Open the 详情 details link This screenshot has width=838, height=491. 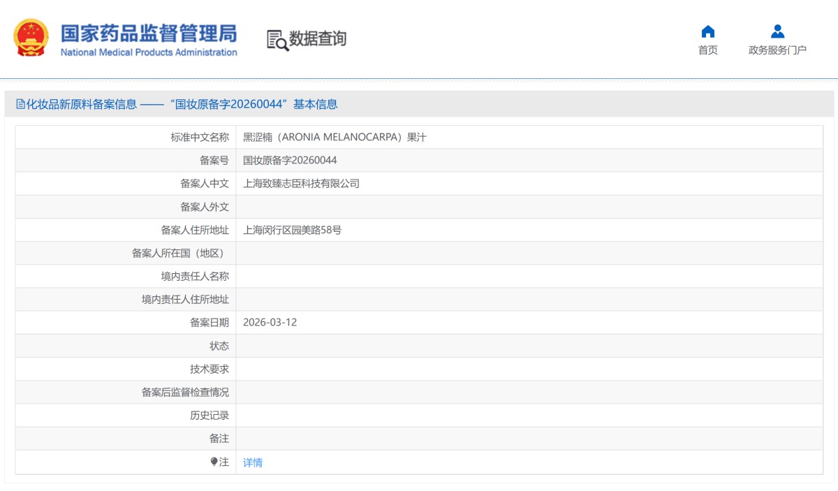point(253,462)
